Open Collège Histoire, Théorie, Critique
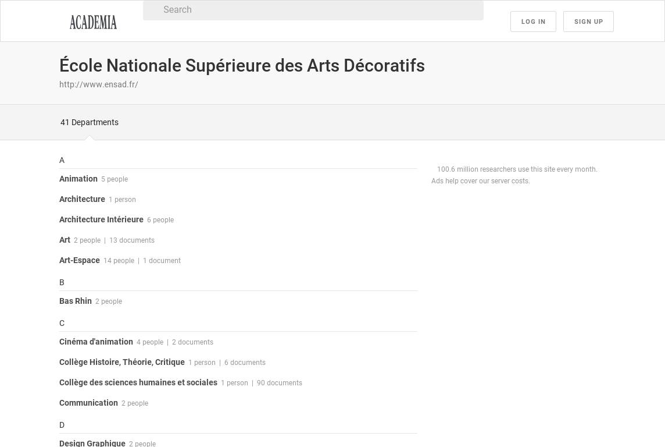The height and width of the screenshot is (447, 665). pos(122,362)
